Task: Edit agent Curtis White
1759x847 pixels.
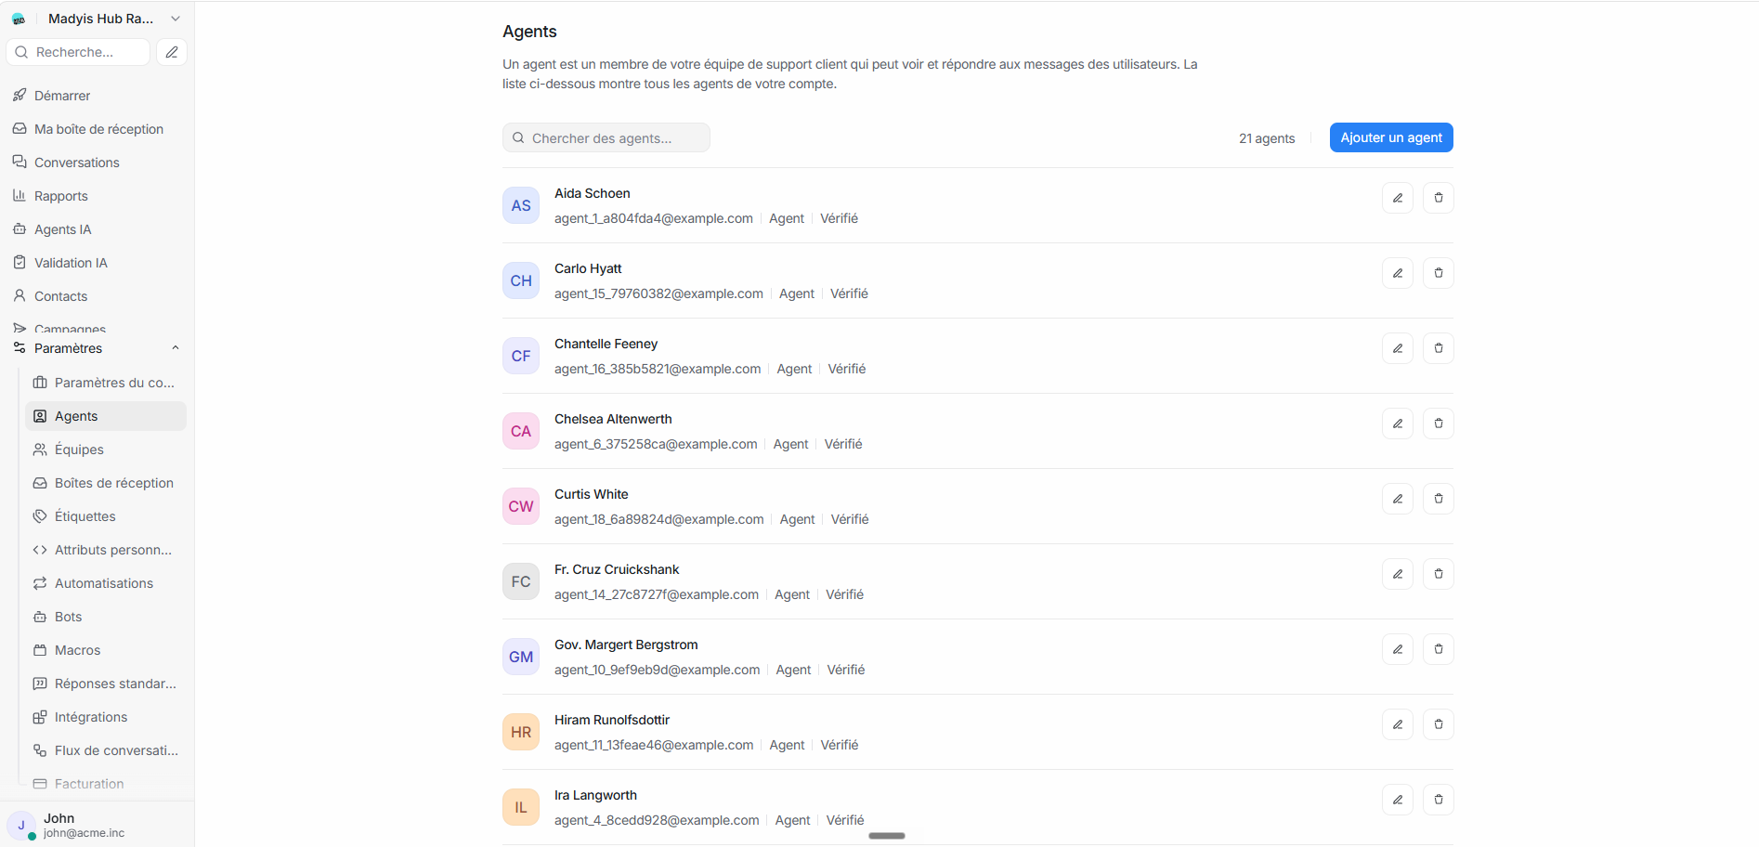Action: [1398, 499]
